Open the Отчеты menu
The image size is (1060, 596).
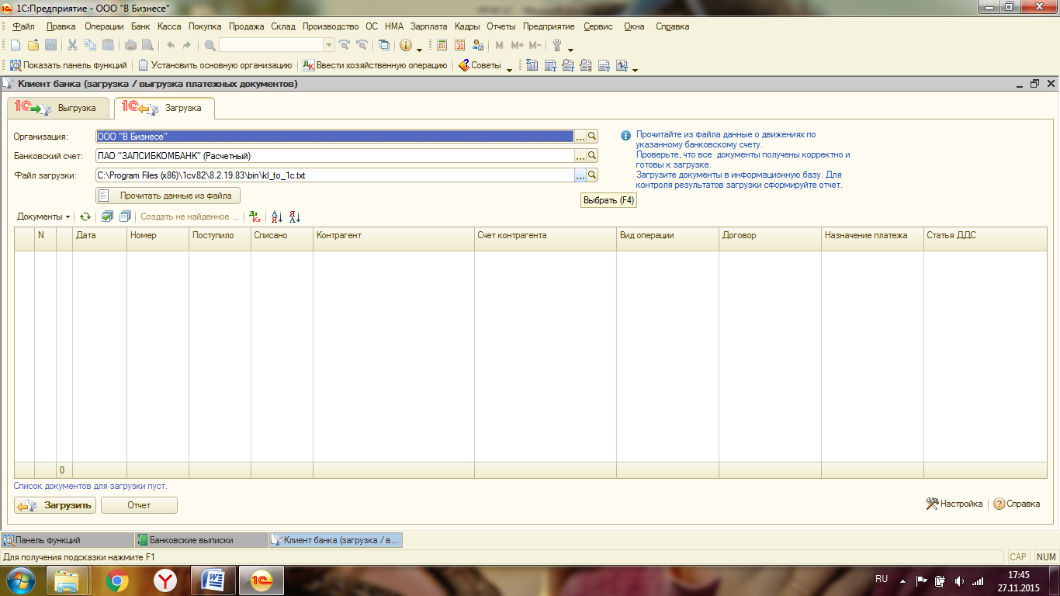click(501, 26)
